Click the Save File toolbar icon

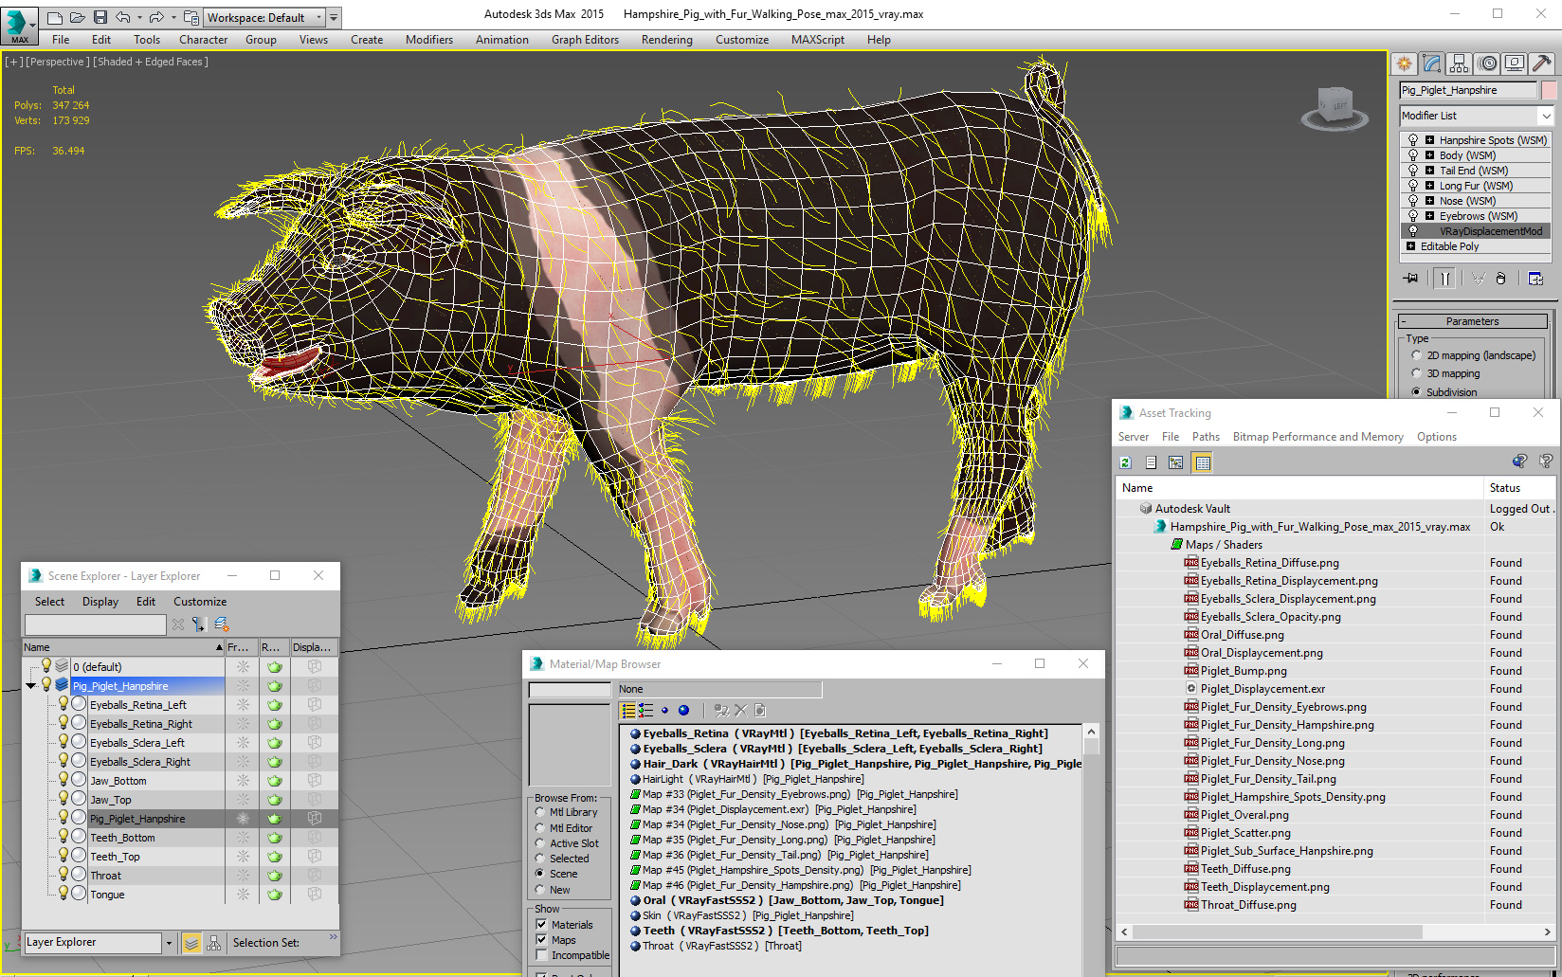tap(100, 17)
